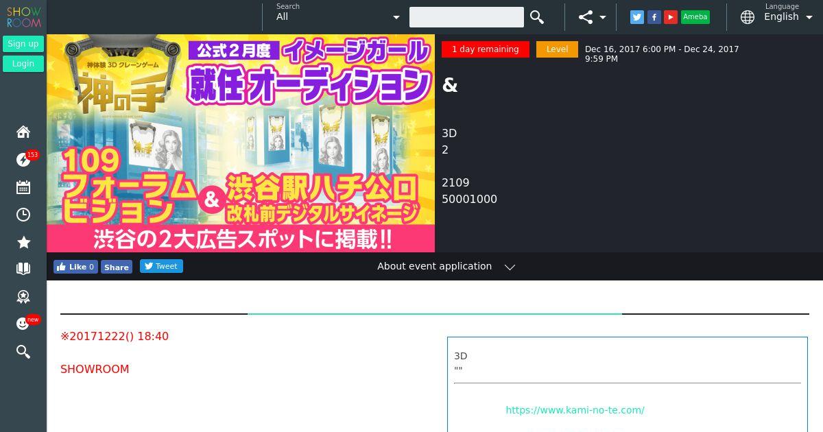Click the globe language icon
This screenshot has height=432, width=823.
tap(748, 17)
